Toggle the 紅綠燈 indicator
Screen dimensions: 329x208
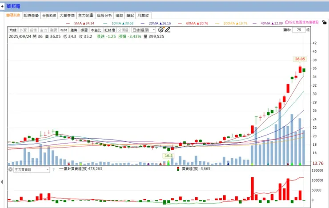(x=110, y=30)
